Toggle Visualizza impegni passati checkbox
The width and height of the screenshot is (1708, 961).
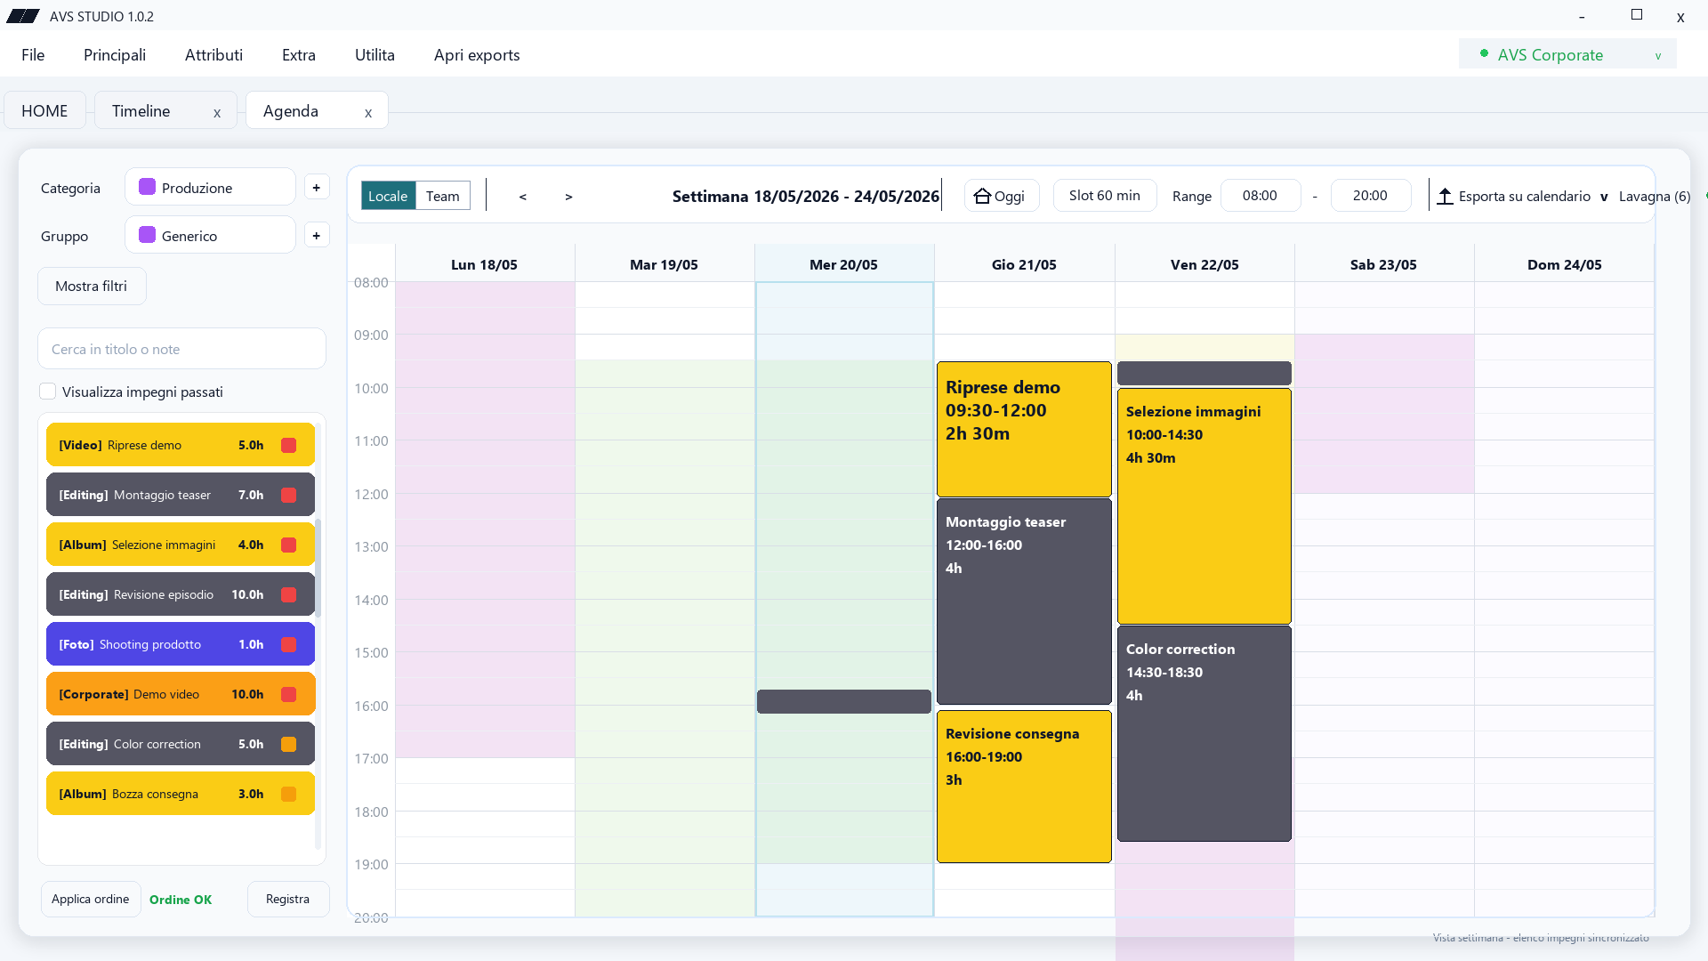pyautogui.click(x=48, y=392)
